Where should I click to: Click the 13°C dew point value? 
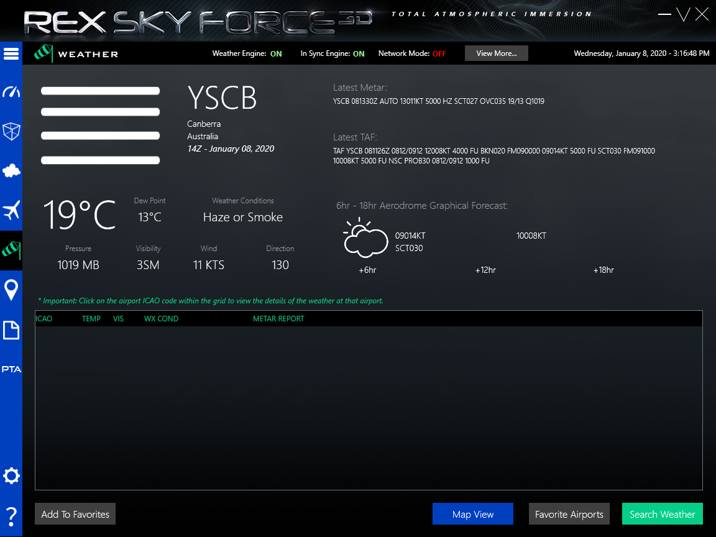(150, 217)
